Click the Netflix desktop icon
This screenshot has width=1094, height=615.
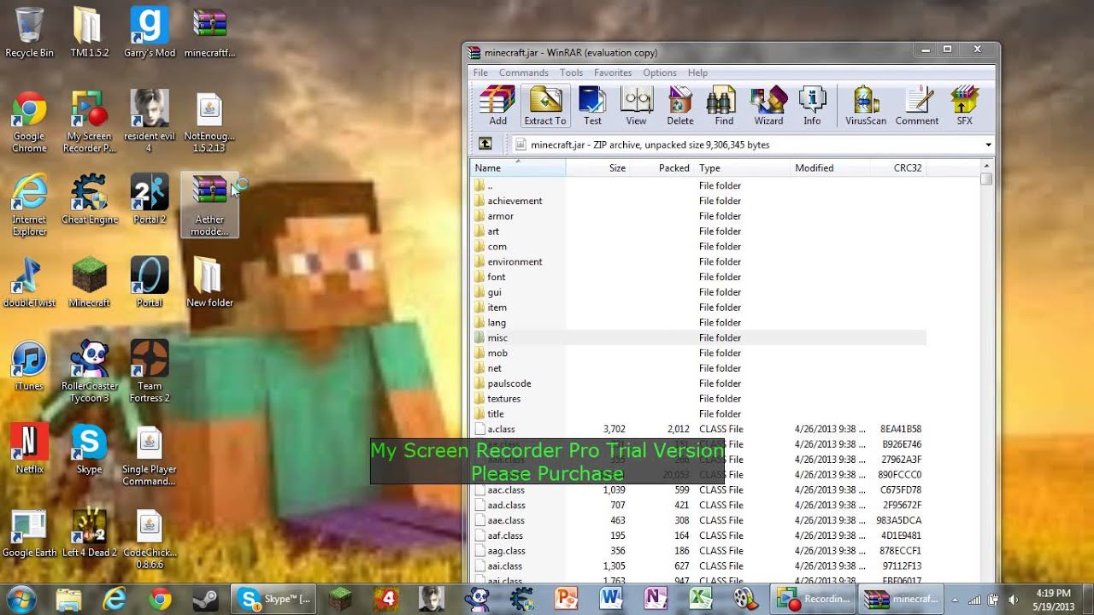pyautogui.click(x=29, y=448)
